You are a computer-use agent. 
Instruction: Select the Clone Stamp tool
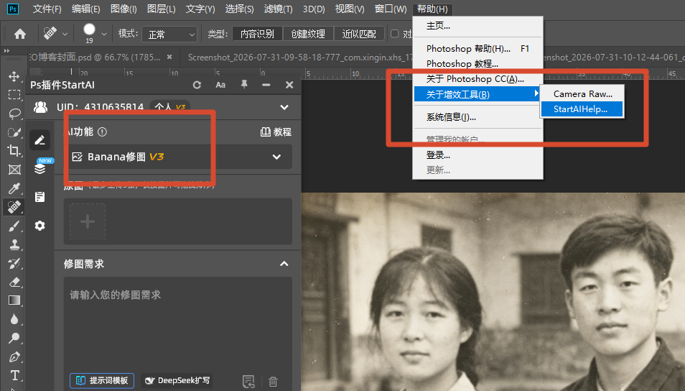[x=14, y=244]
